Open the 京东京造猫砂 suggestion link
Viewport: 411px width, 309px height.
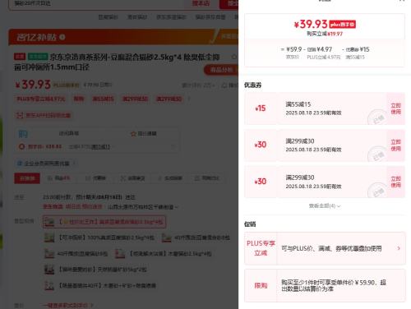pos(171,17)
